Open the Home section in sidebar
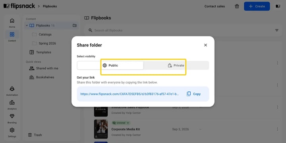The width and height of the screenshot is (286, 143). pyautogui.click(x=12, y=23)
